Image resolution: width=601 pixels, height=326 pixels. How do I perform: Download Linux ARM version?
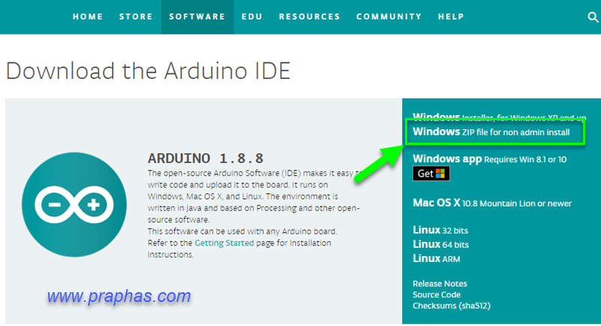pyautogui.click(x=436, y=258)
